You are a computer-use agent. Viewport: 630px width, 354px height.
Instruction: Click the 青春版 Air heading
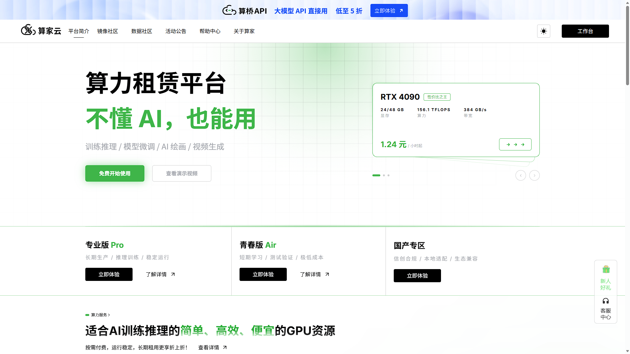coord(258,245)
